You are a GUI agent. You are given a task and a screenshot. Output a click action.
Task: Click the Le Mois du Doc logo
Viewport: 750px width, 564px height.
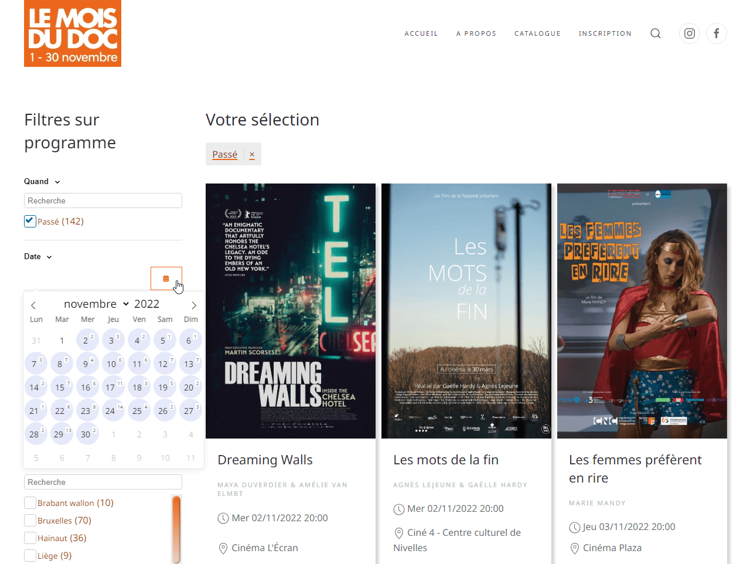[73, 33]
